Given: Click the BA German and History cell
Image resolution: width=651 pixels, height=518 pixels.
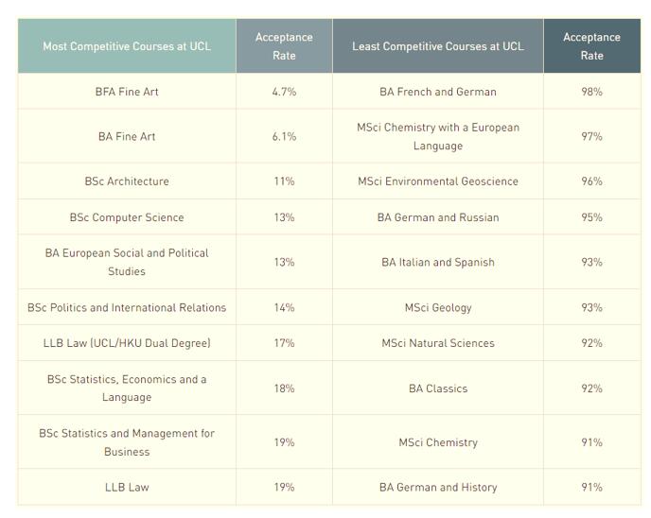Looking at the screenshot, I should [437, 487].
